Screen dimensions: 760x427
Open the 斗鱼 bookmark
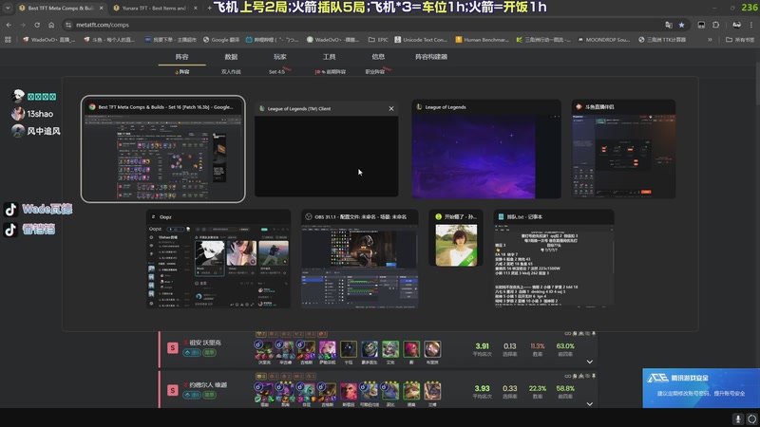point(109,40)
